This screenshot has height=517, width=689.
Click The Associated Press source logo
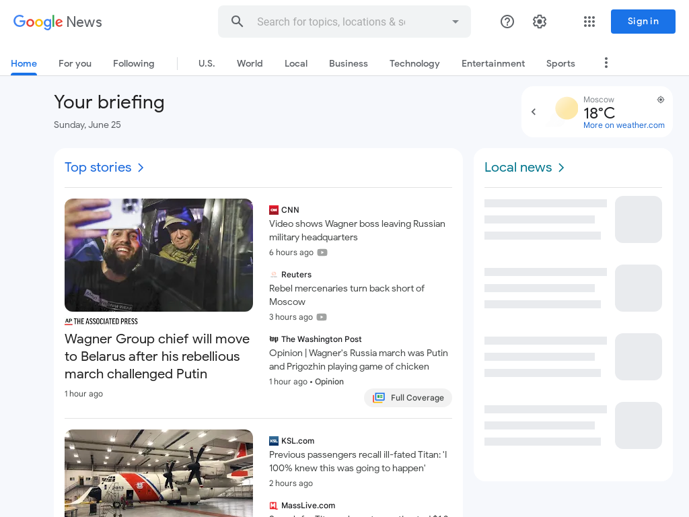tap(101, 321)
